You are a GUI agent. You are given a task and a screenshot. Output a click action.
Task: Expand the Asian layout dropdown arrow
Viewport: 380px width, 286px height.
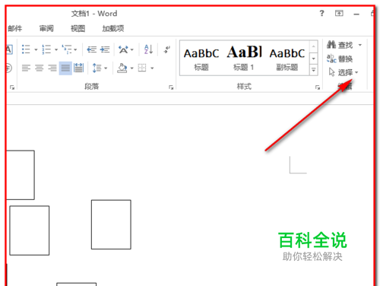click(132, 49)
